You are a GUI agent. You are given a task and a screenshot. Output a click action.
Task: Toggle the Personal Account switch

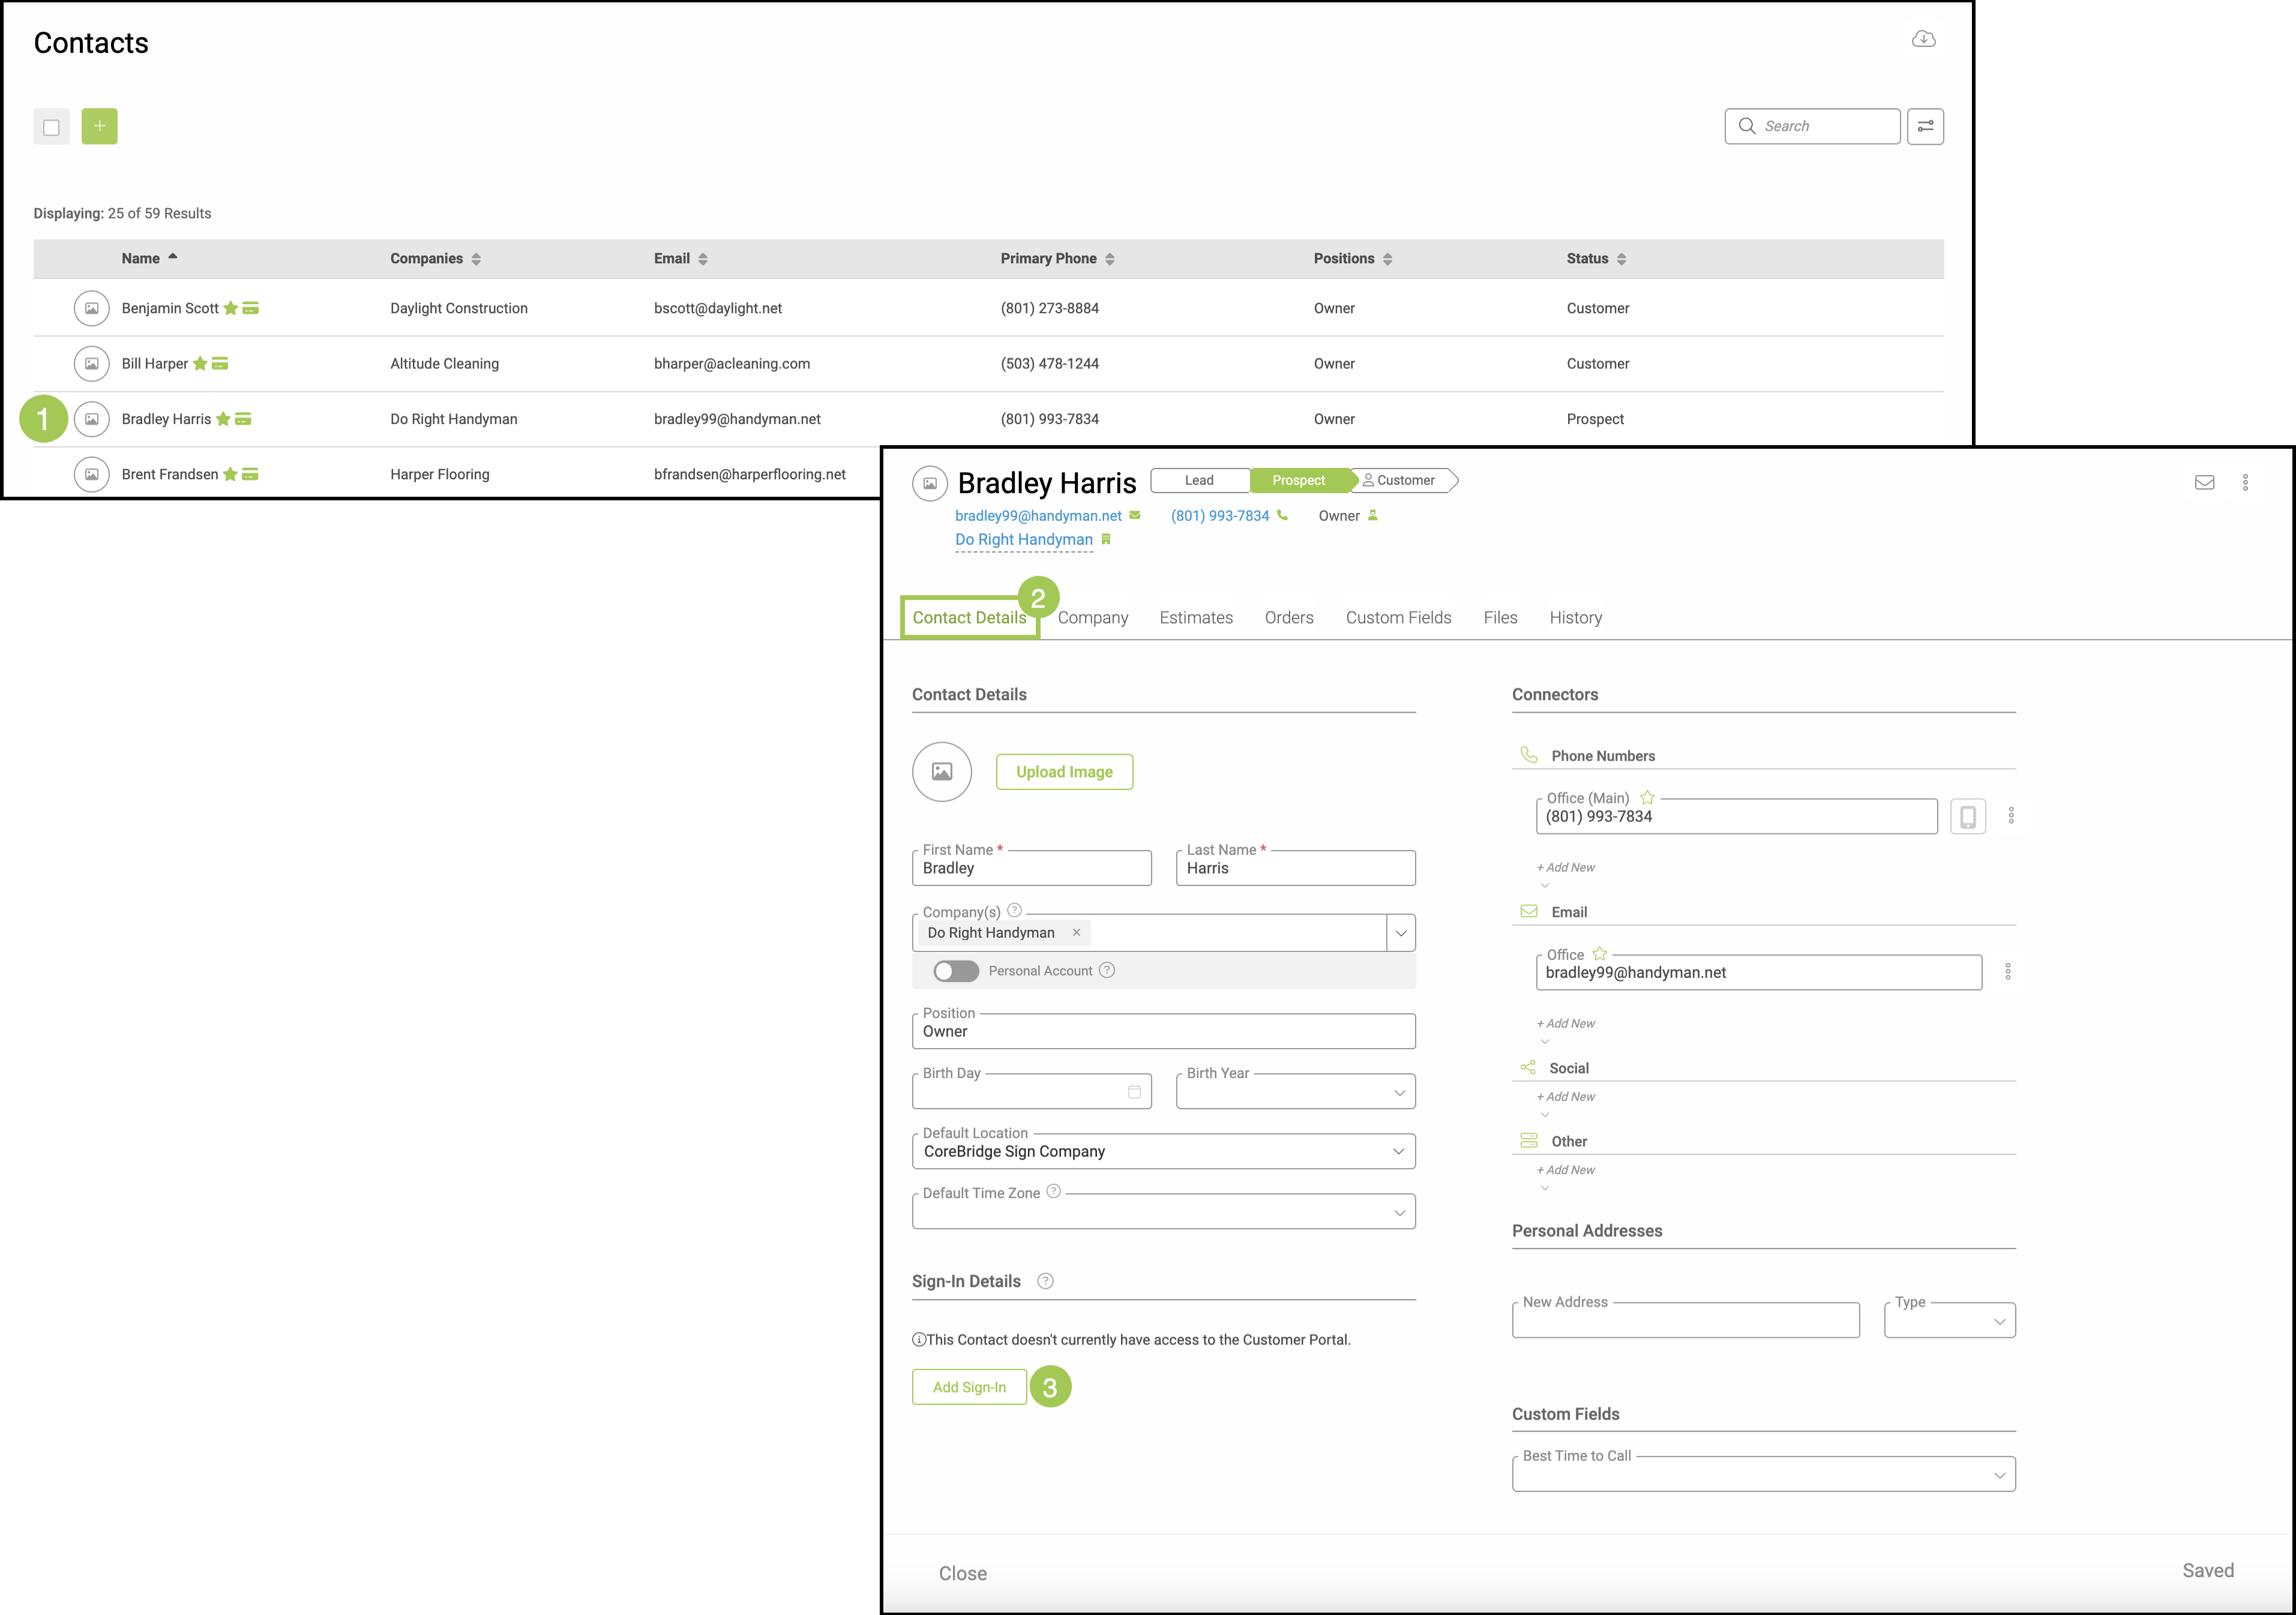(x=955, y=971)
